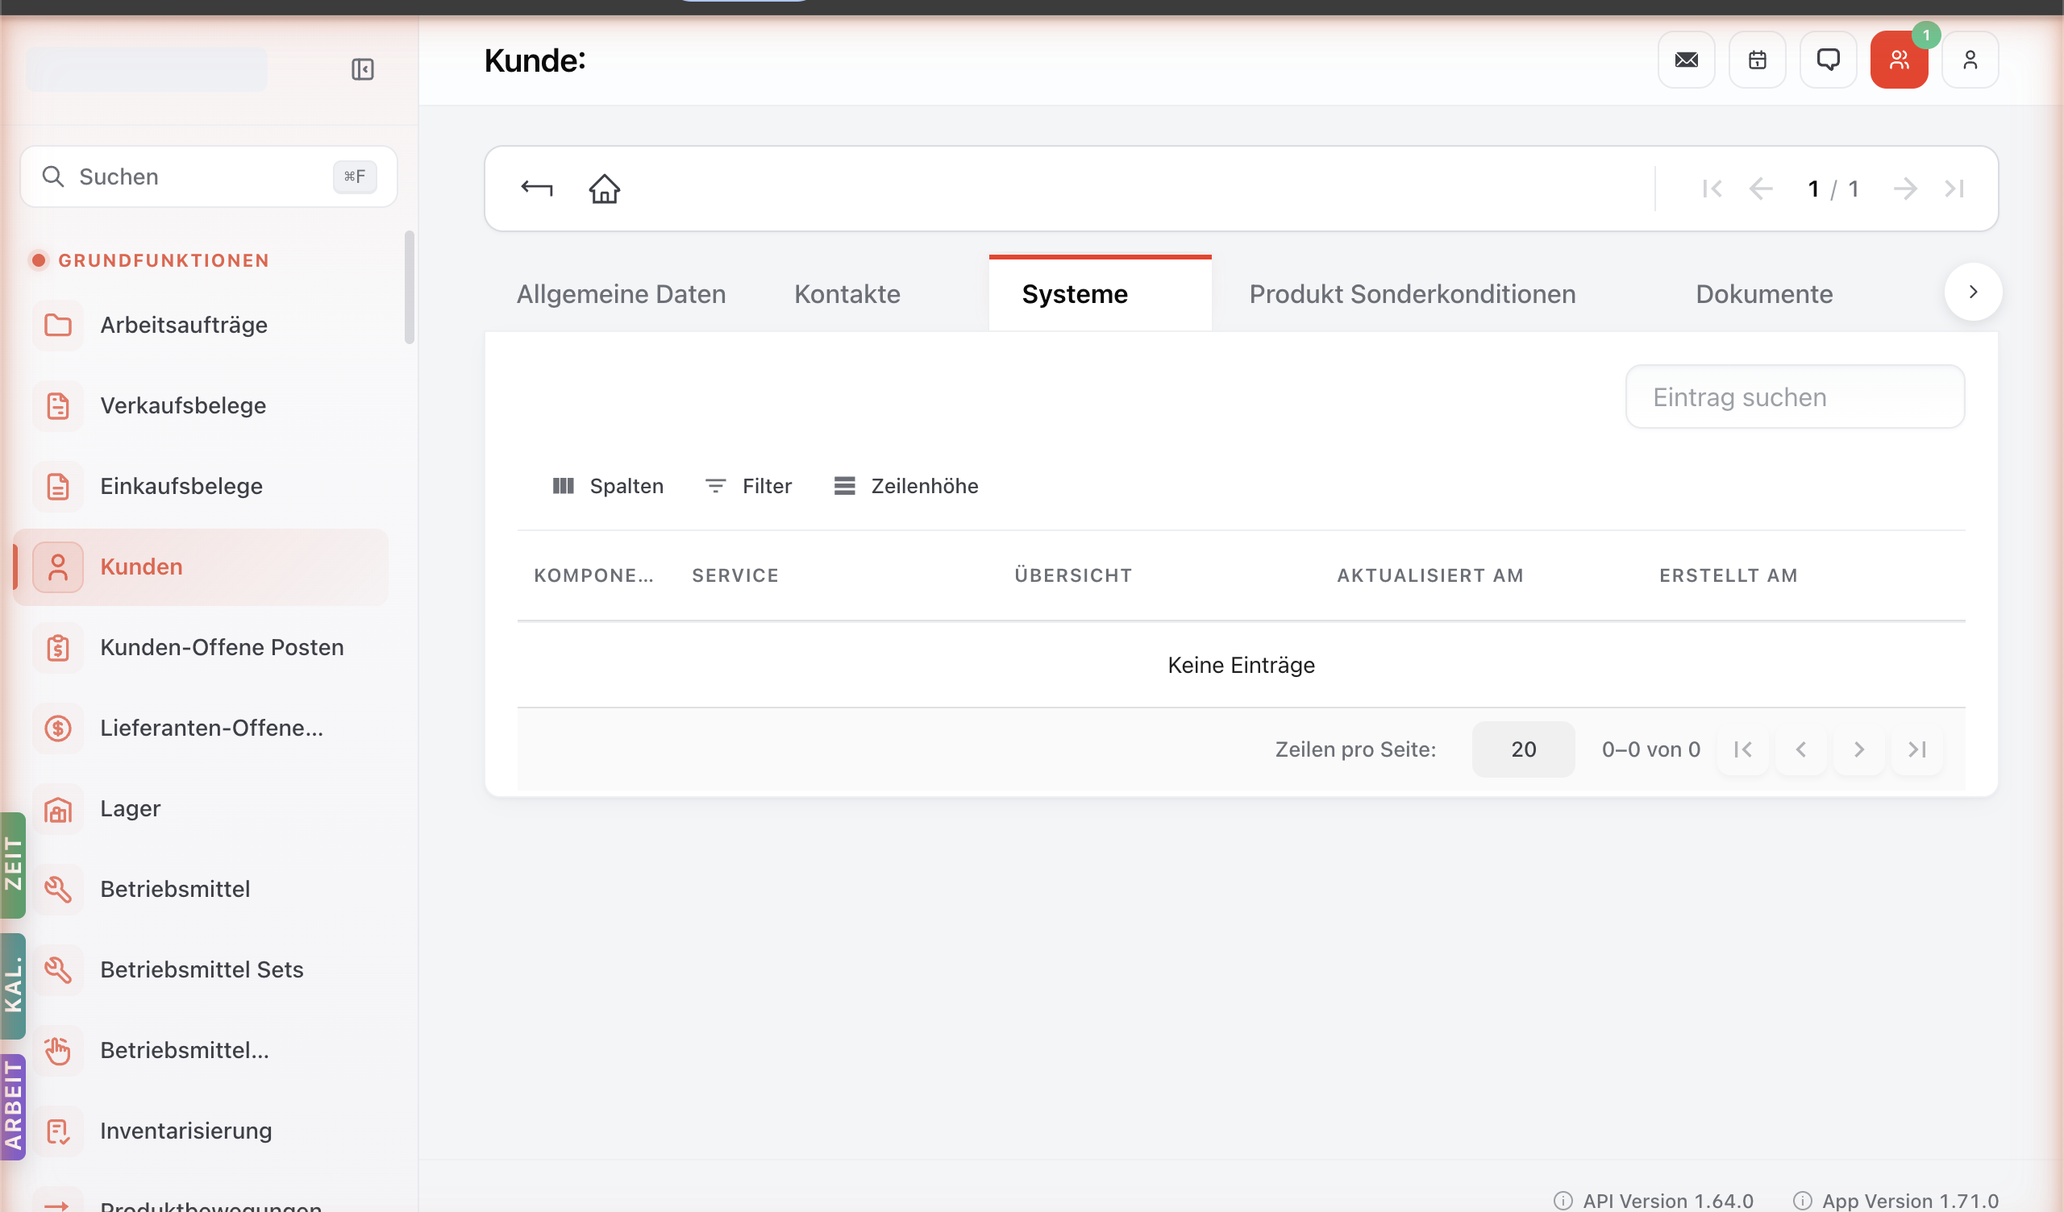Screen dimensions: 2064x1212
Task: Click the hand pointer Betriebsmittel icon
Action: coord(58,1051)
